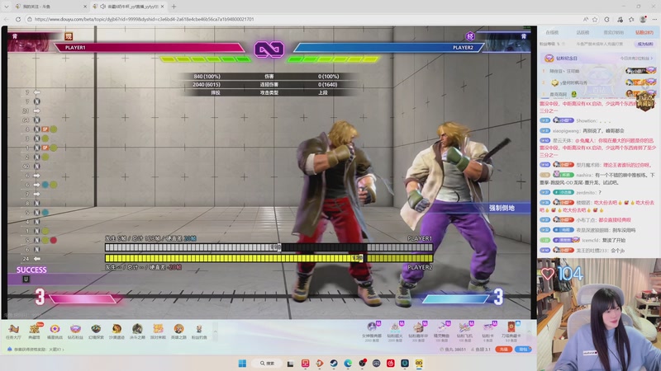This screenshot has height=371, width=661.
Task: Open browser settings three-dot menu
Action: coord(654,19)
